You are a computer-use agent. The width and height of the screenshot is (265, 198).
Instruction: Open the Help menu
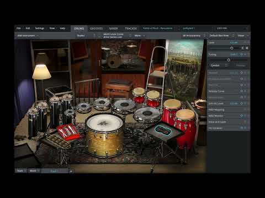point(62,28)
